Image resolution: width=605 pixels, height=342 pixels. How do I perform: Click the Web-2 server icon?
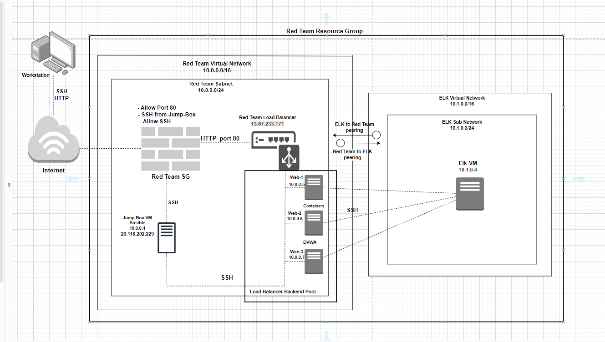[x=314, y=223]
